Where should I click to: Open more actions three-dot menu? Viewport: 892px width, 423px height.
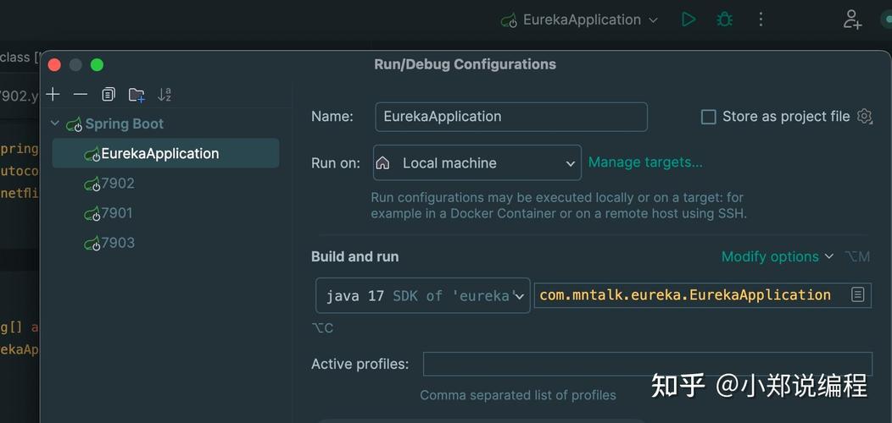click(761, 19)
